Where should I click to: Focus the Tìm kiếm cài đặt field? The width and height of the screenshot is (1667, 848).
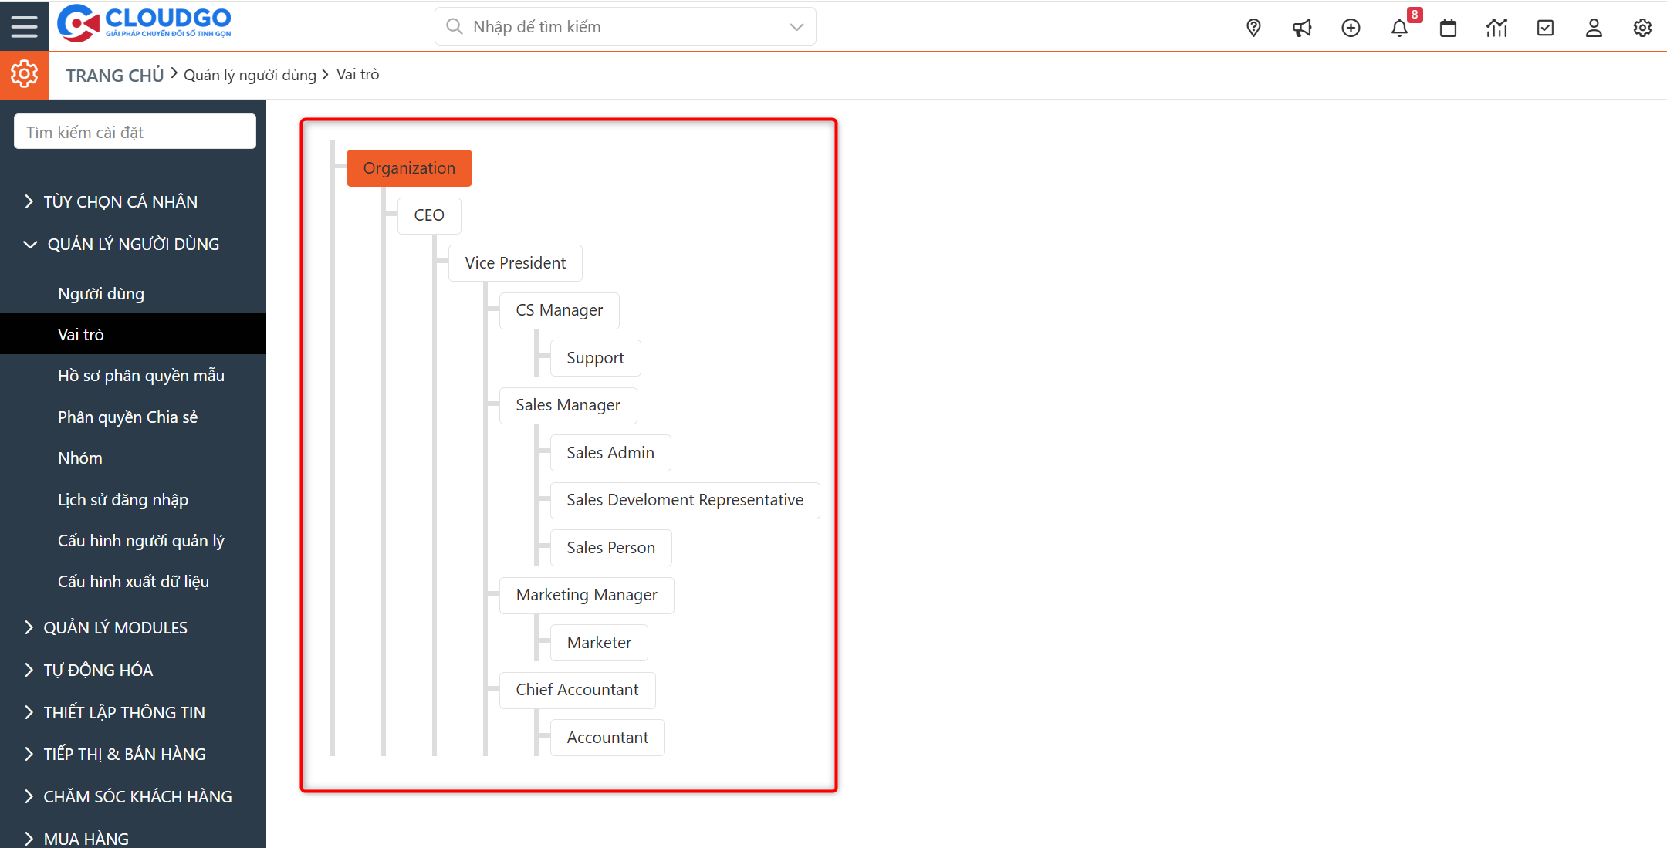[135, 132]
